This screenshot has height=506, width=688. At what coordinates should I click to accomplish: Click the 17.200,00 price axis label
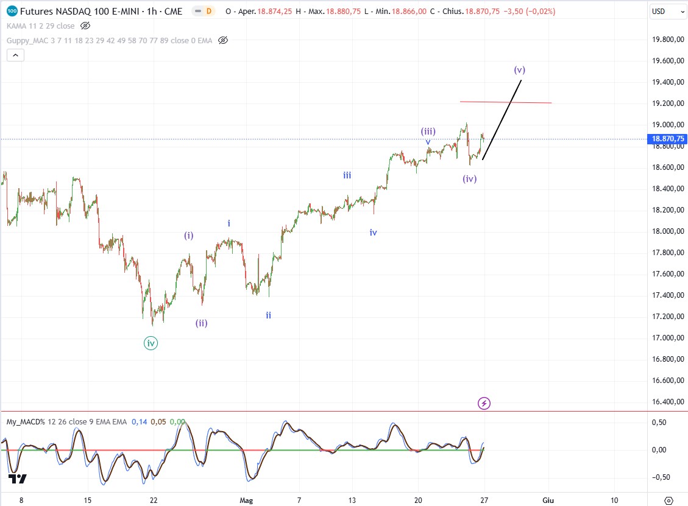tap(668, 316)
